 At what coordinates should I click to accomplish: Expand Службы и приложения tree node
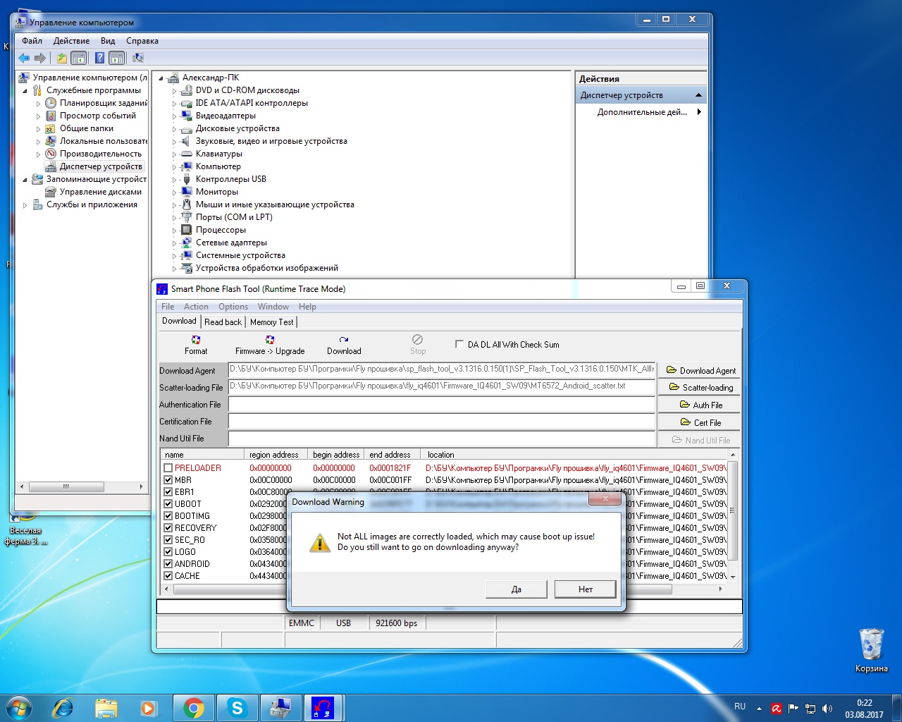(x=25, y=205)
